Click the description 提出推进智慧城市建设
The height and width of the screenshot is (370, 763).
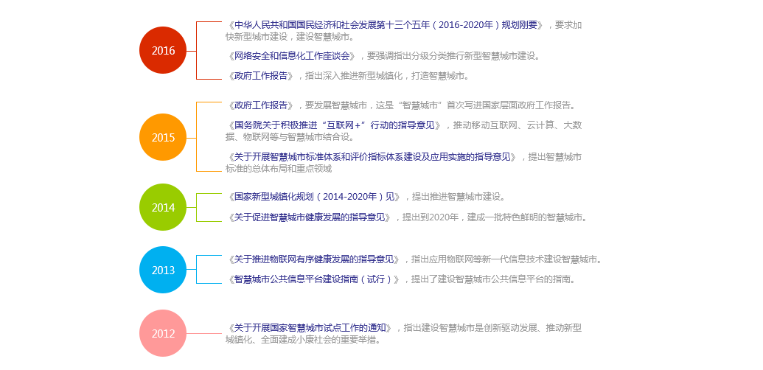click(458, 197)
